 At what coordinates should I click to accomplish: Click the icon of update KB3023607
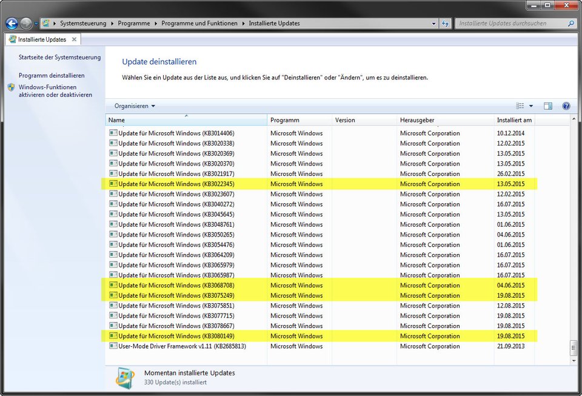pyautogui.click(x=113, y=193)
